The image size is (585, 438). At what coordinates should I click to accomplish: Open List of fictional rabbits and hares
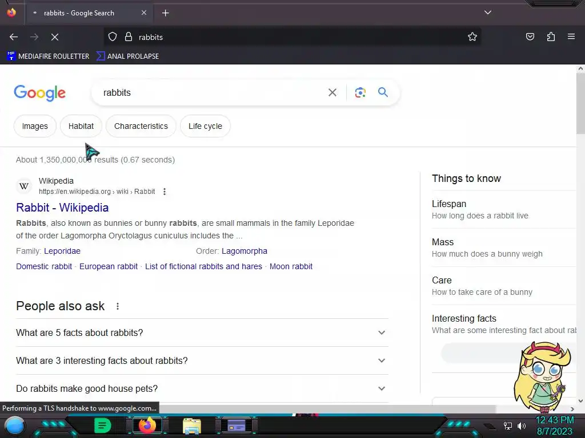(x=204, y=266)
